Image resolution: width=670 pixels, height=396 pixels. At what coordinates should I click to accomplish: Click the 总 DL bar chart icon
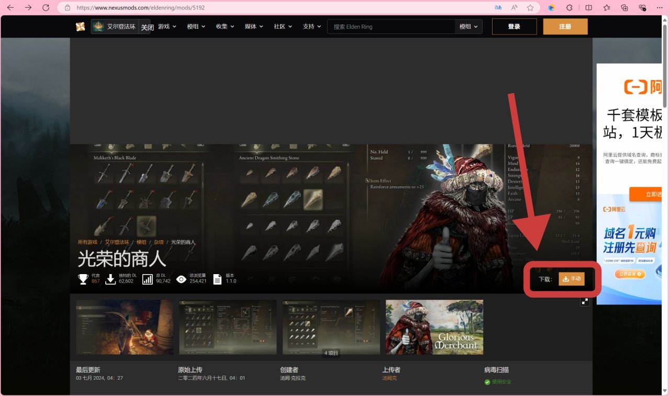pos(148,279)
